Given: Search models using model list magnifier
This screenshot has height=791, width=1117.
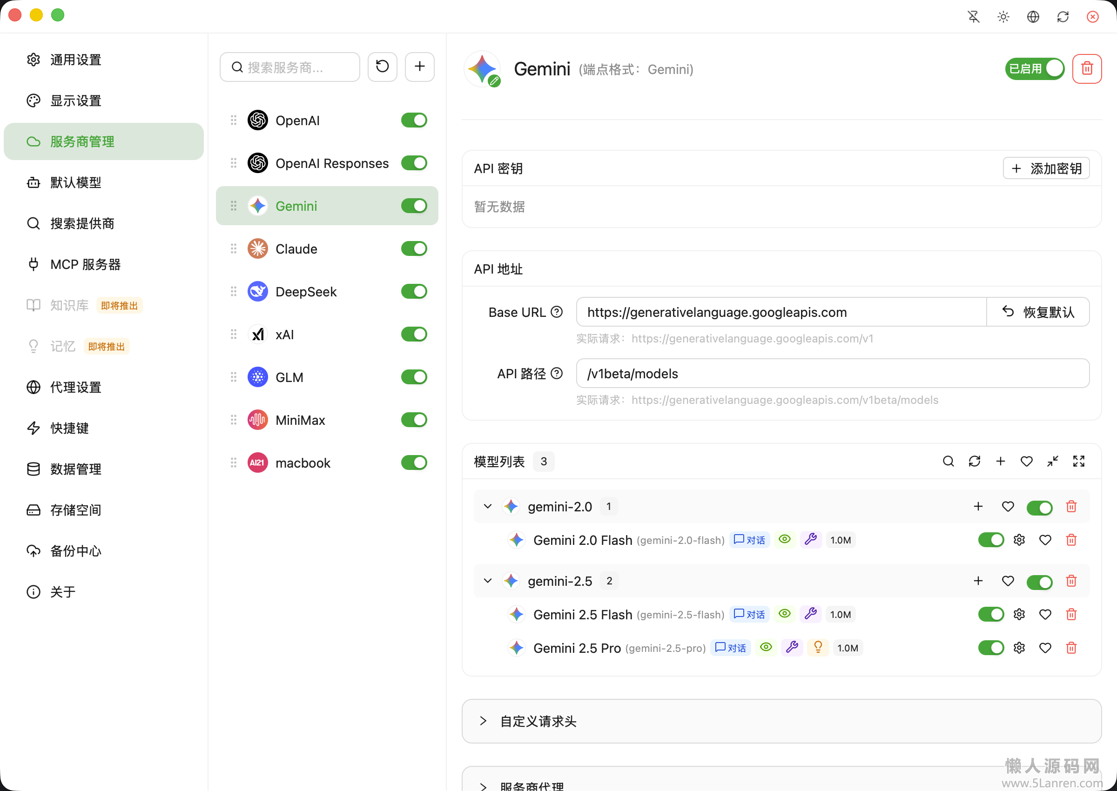Looking at the screenshot, I should (948, 461).
